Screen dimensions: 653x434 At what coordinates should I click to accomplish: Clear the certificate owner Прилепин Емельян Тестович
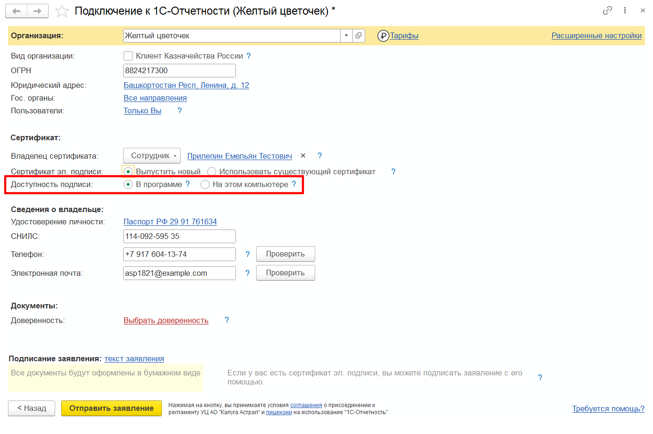click(303, 156)
